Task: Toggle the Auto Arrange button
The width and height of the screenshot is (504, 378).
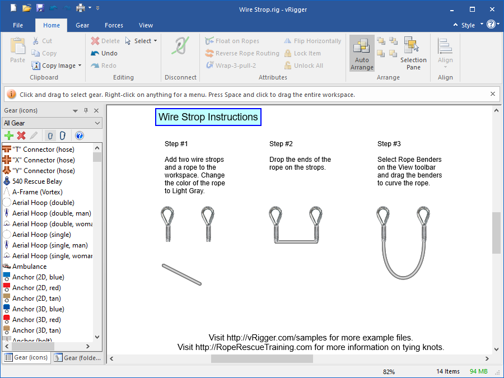Action: click(362, 54)
